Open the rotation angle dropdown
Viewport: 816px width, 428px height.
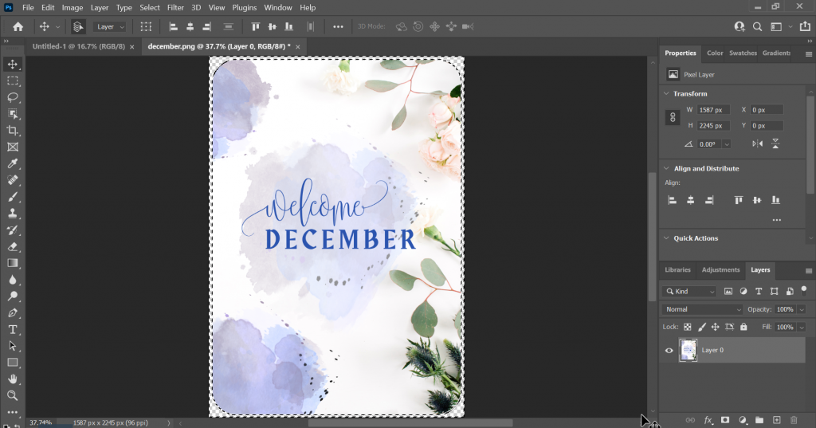click(x=727, y=144)
